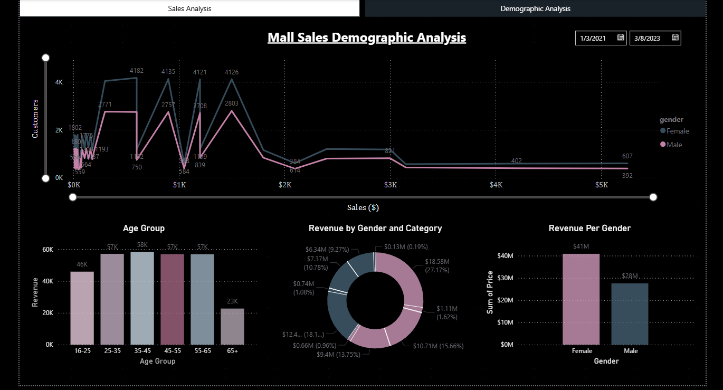Screen dimensions: 723x390
Task: Click the left handle of the Sales slider
Action: [x=72, y=197]
